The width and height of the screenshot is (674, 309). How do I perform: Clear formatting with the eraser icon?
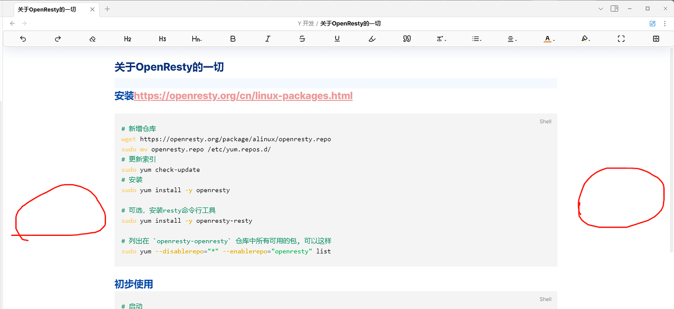(93, 39)
